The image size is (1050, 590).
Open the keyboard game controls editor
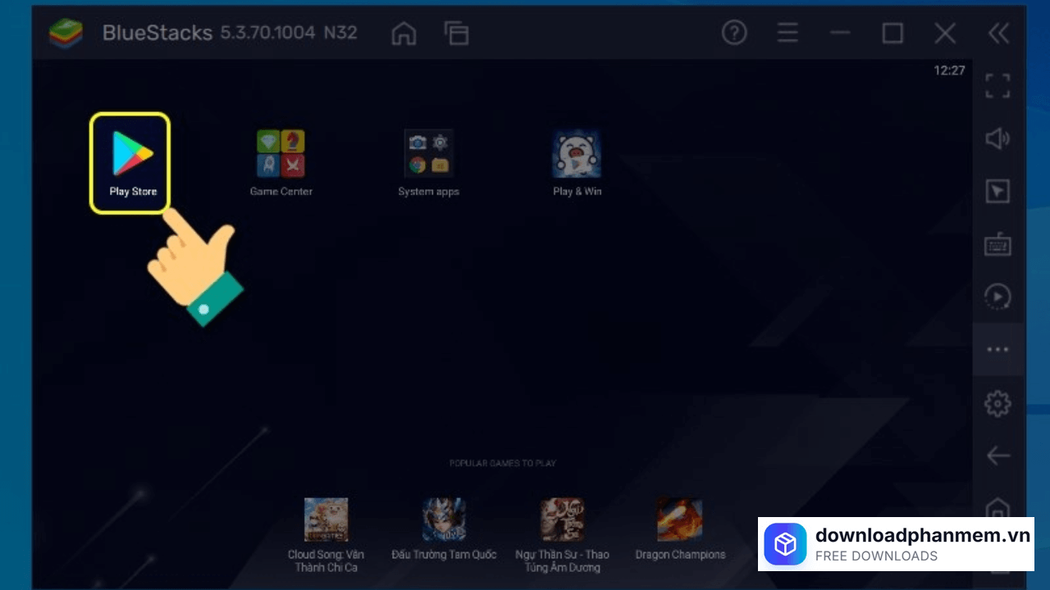997,244
